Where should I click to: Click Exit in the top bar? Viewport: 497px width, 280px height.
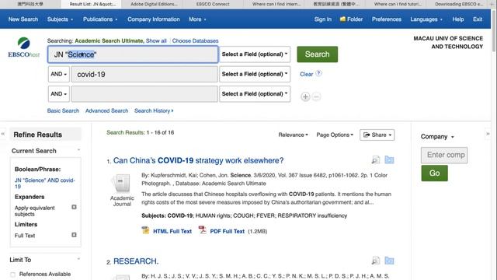point(478,19)
